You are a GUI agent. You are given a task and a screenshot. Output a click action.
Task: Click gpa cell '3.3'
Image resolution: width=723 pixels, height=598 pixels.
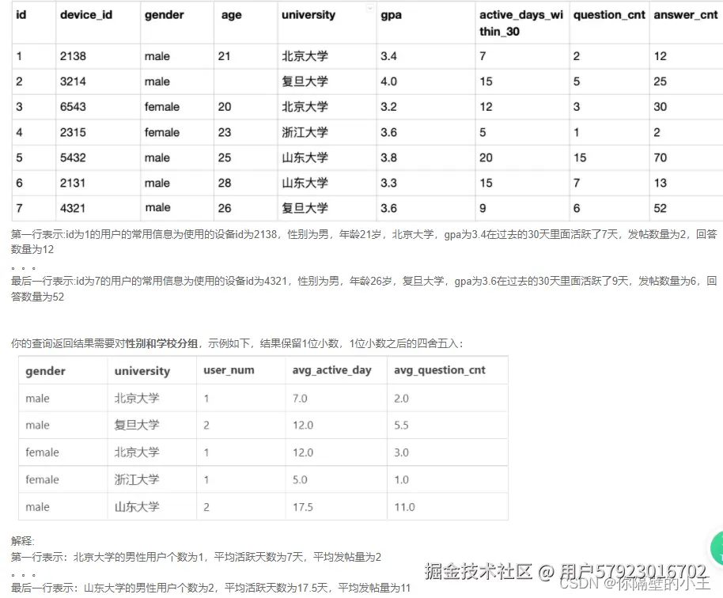click(x=388, y=183)
